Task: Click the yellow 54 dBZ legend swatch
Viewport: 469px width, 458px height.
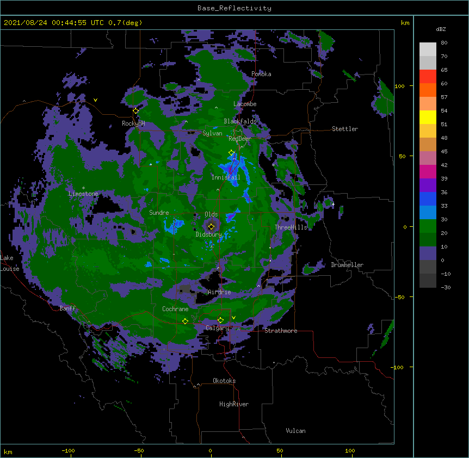Action: pos(428,117)
